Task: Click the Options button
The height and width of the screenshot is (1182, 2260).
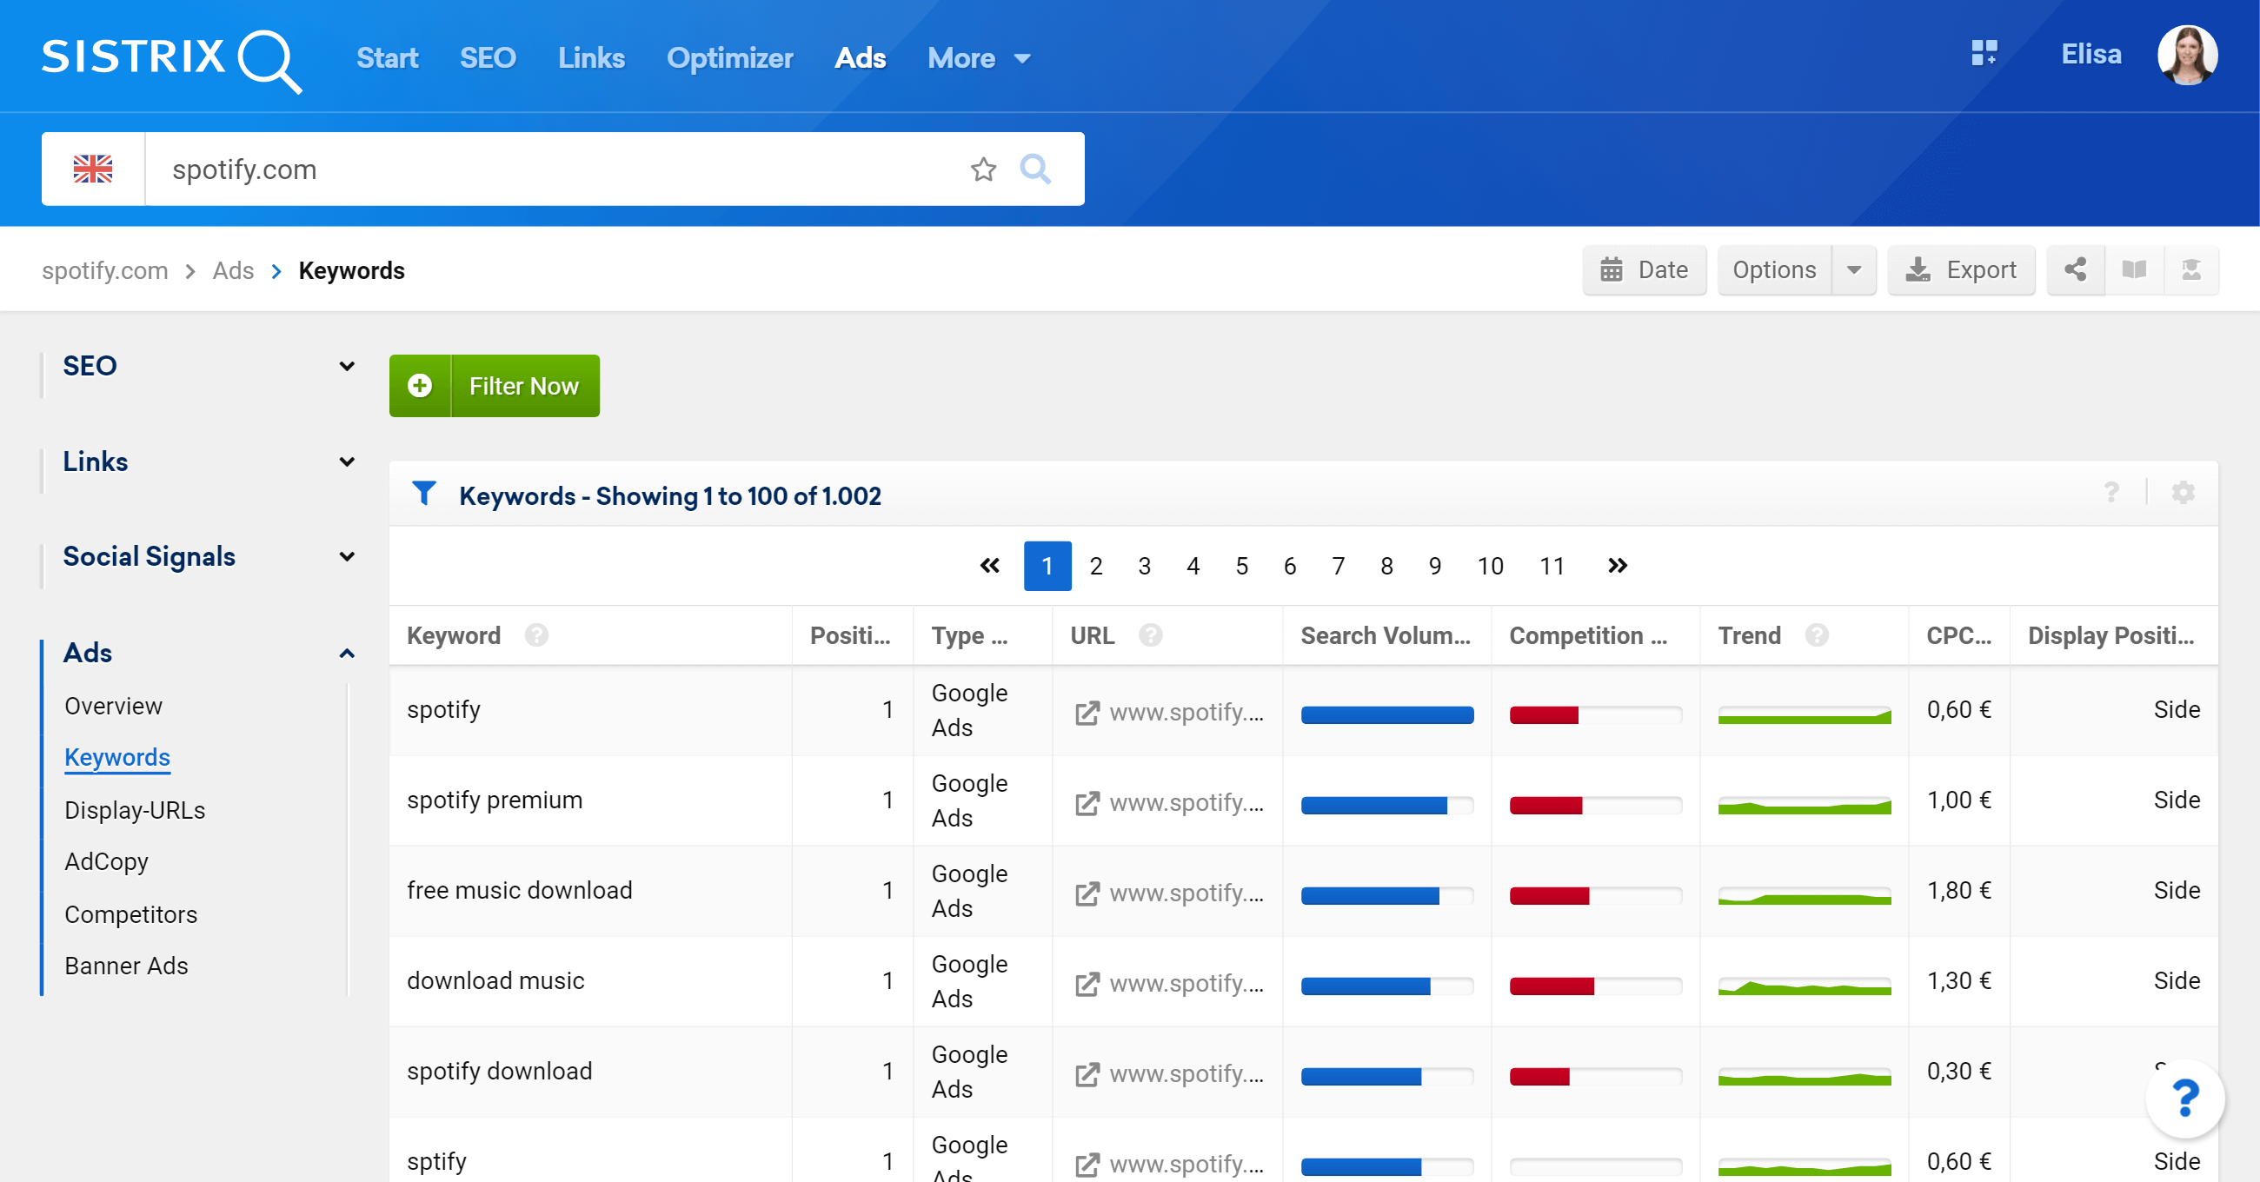Action: [x=1774, y=269]
